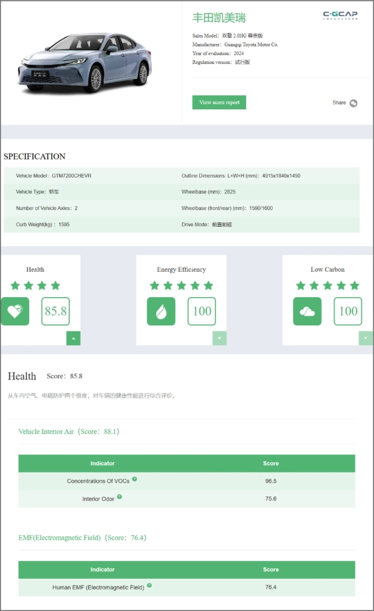
Task: Click the Score header of EMF table
Action: [x=271, y=569]
